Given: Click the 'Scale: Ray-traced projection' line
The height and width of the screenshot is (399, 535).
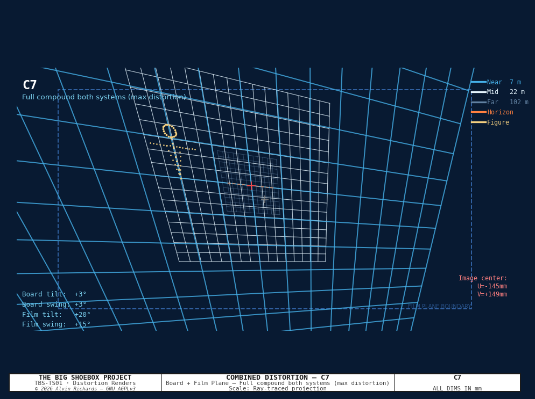Looking at the screenshot, I should [278, 388].
